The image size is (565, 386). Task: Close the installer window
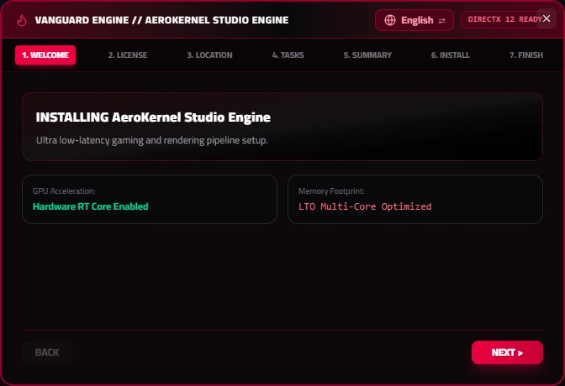click(547, 18)
